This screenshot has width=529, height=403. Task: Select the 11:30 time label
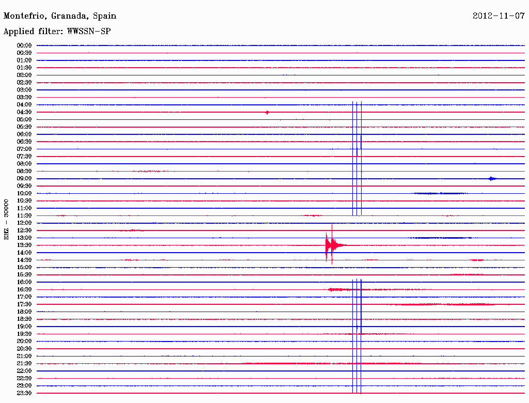coord(24,215)
